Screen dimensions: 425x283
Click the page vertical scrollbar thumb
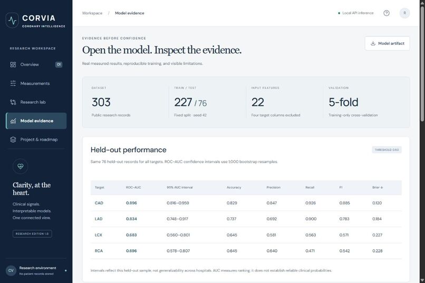[422, 64]
